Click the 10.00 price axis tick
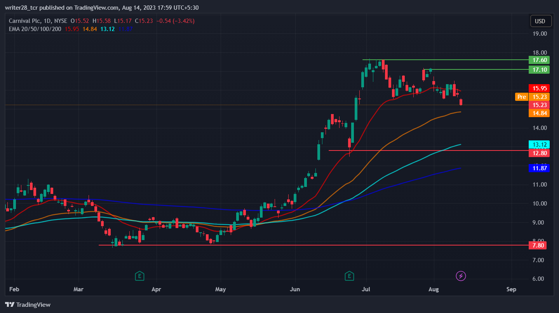The width and height of the screenshot is (559, 313). (540, 204)
